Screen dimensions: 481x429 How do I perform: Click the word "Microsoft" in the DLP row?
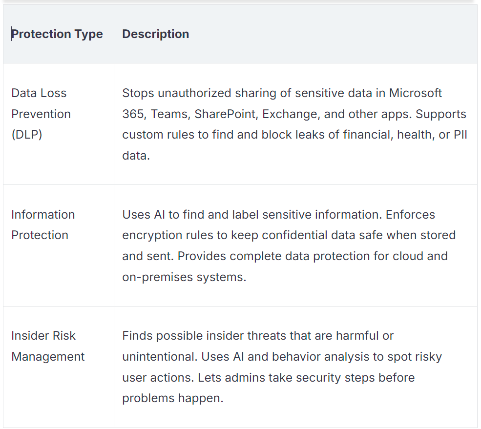pyautogui.click(x=416, y=93)
